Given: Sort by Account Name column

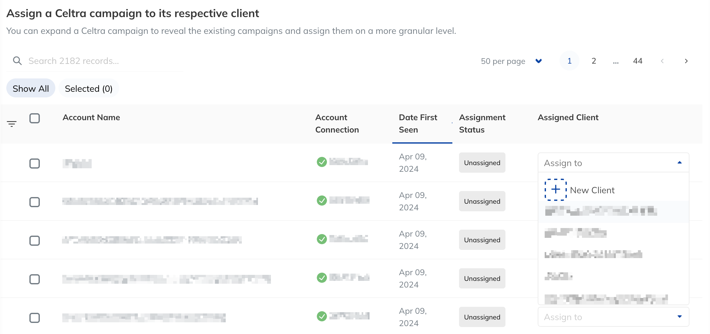Looking at the screenshot, I should [91, 117].
